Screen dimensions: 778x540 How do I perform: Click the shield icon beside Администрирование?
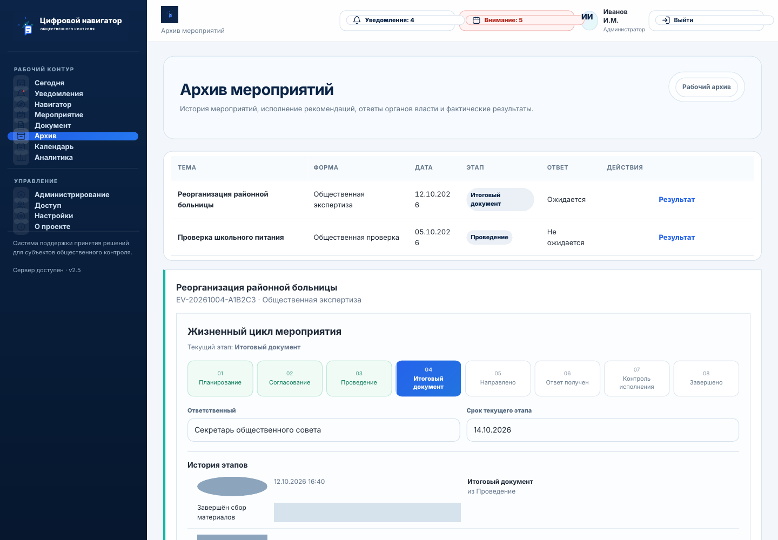click(x=21, y=195)
